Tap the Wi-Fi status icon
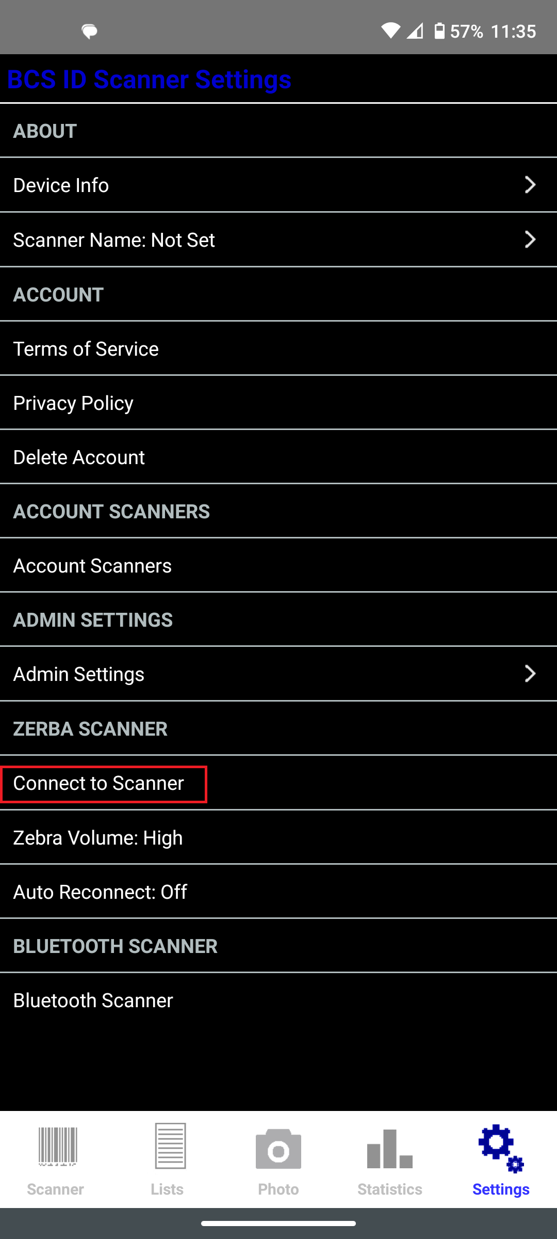The image size is (557, 1239). click(x=390, y=31)
